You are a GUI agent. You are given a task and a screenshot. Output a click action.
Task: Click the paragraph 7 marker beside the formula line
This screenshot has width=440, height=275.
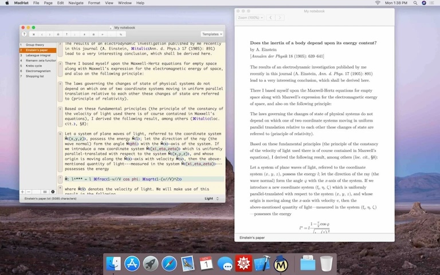pos(60,179)
